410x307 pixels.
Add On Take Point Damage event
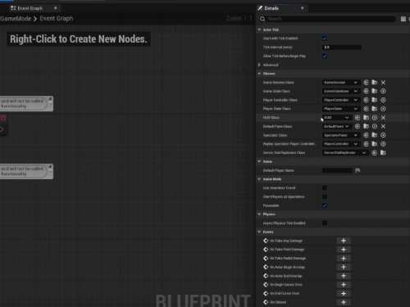coord(344,250)
